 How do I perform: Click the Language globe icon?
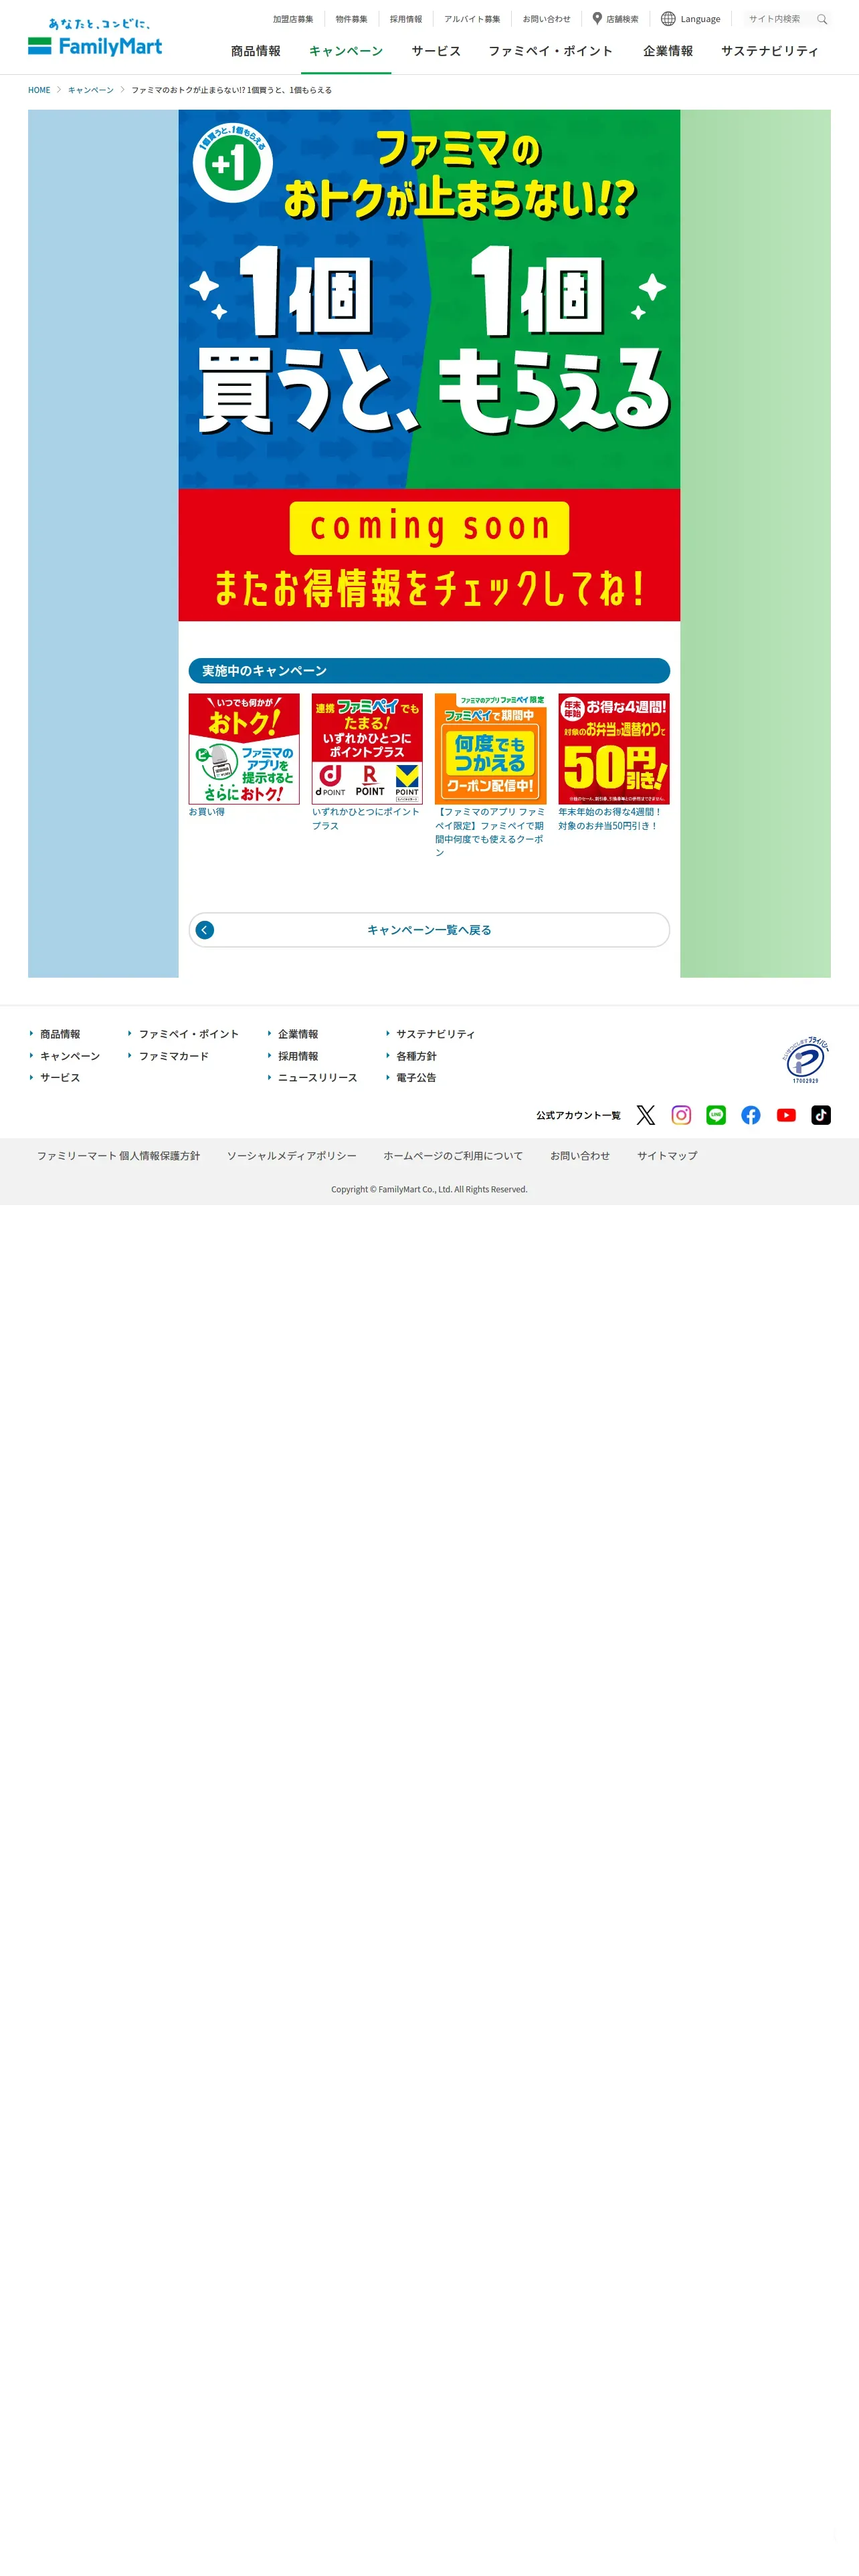(668, 18)
